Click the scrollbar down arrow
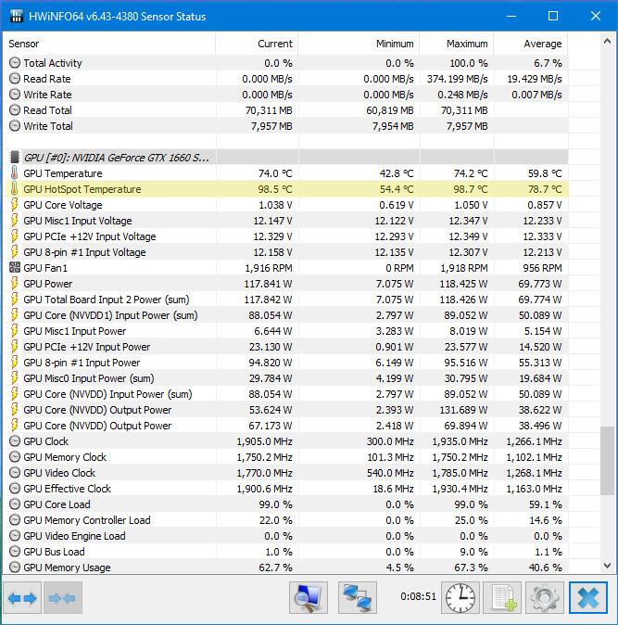 coord(607,566)
